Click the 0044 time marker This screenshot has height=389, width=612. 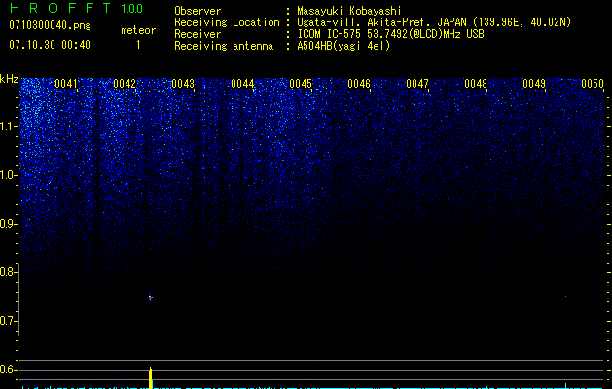click(242, 84)
